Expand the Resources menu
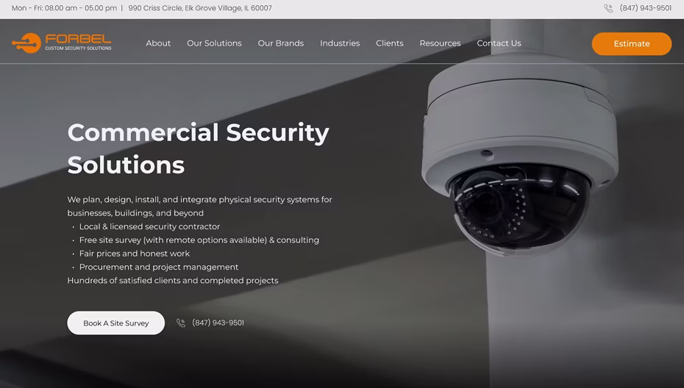The image size is (684, 388). coord(440,43)
